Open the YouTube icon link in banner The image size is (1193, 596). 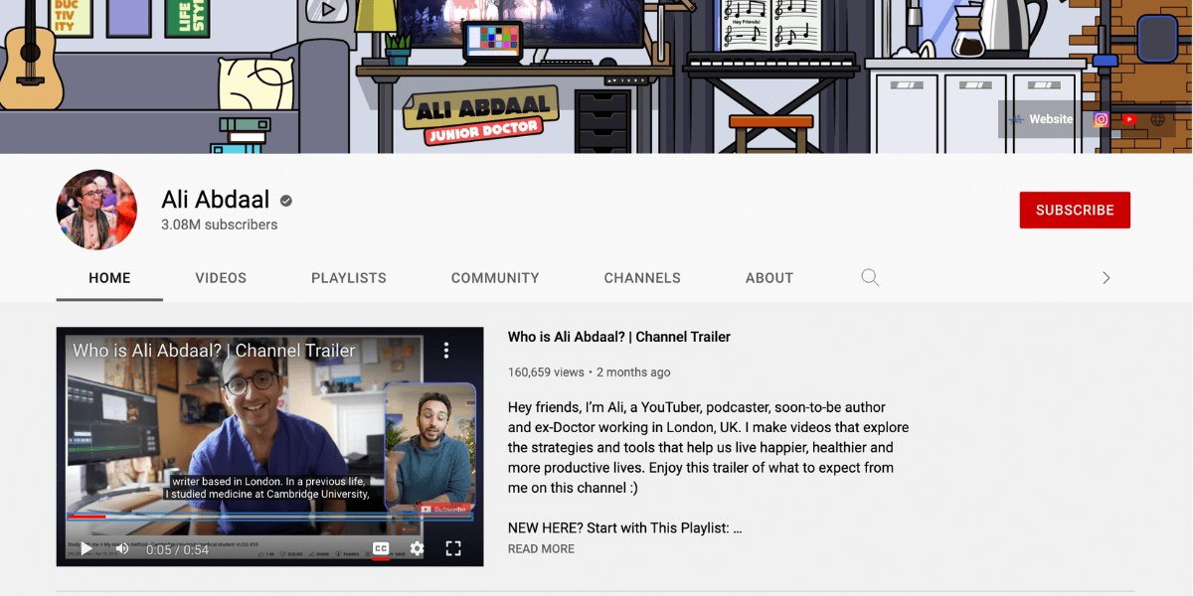click(1129, 119)
